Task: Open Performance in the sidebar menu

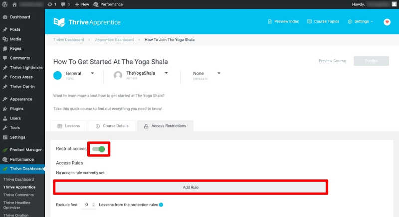Action: [22, 159]
